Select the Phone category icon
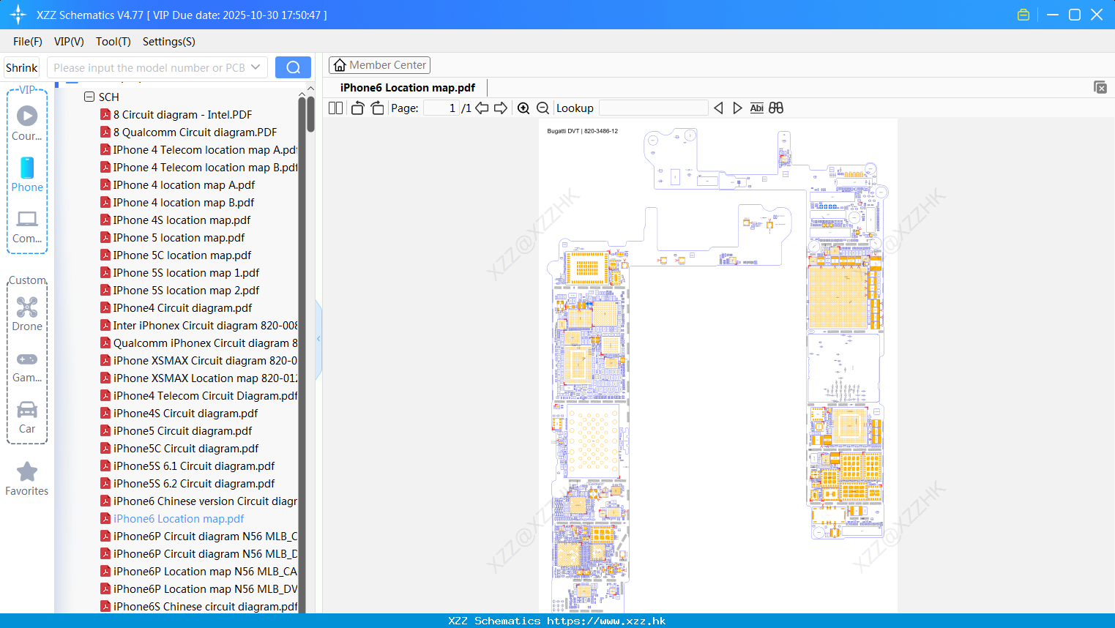The height and width of the screenshot is (628, 1115). tap(27, 168)
